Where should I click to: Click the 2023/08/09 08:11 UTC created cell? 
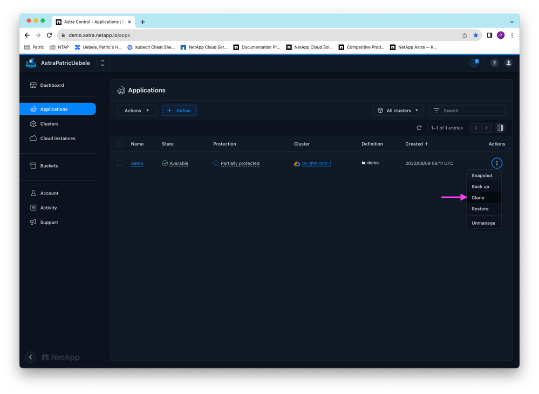(x=429, y=163)
